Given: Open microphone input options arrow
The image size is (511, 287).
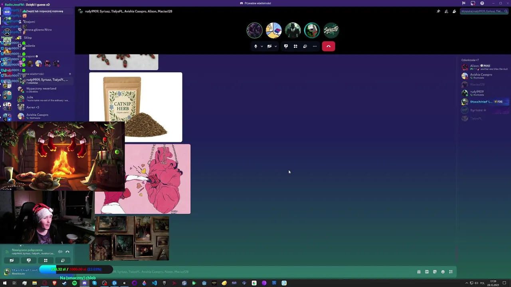Looking at the screenshot, I should coord(262,46).
